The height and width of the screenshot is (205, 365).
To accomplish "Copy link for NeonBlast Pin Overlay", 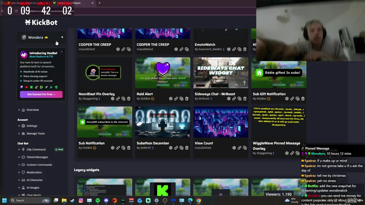I will click(x=118, y=99).
